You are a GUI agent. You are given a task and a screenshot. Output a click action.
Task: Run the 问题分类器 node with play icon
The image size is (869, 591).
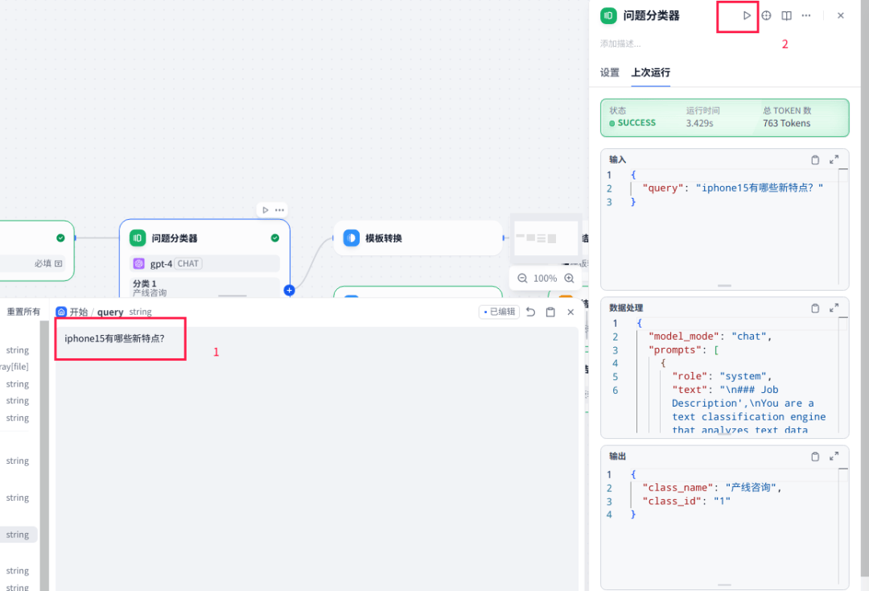tap(747, 15)
